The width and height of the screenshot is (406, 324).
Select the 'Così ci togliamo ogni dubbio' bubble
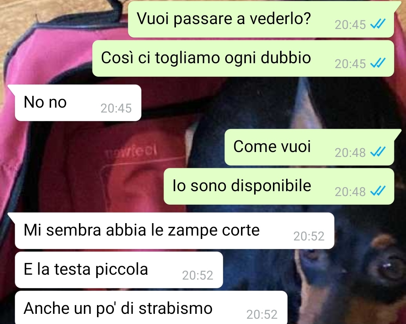click(x=243, y=58)
